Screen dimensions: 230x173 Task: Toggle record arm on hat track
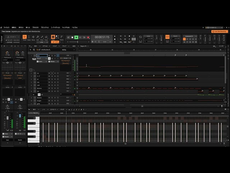[x=55, y=91]
